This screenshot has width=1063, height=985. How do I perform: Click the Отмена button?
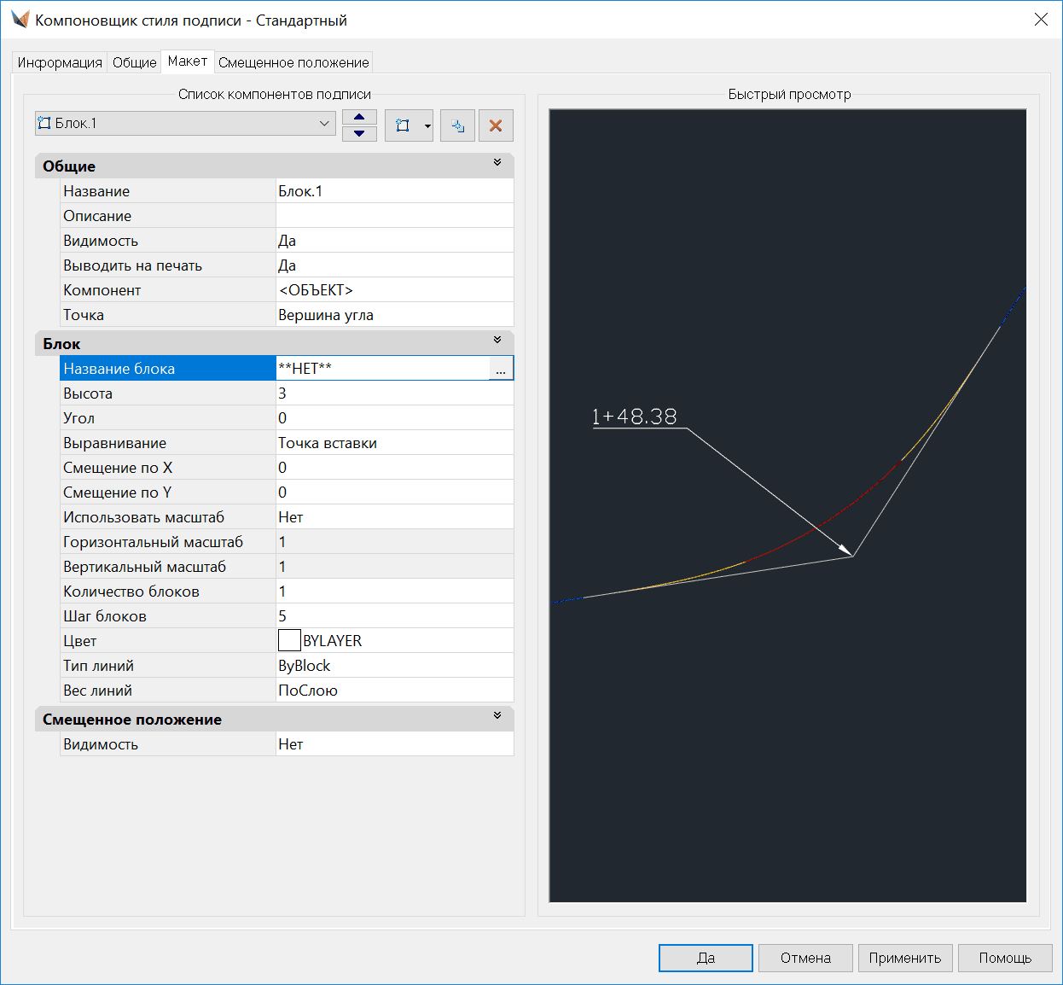click(805, 958)
